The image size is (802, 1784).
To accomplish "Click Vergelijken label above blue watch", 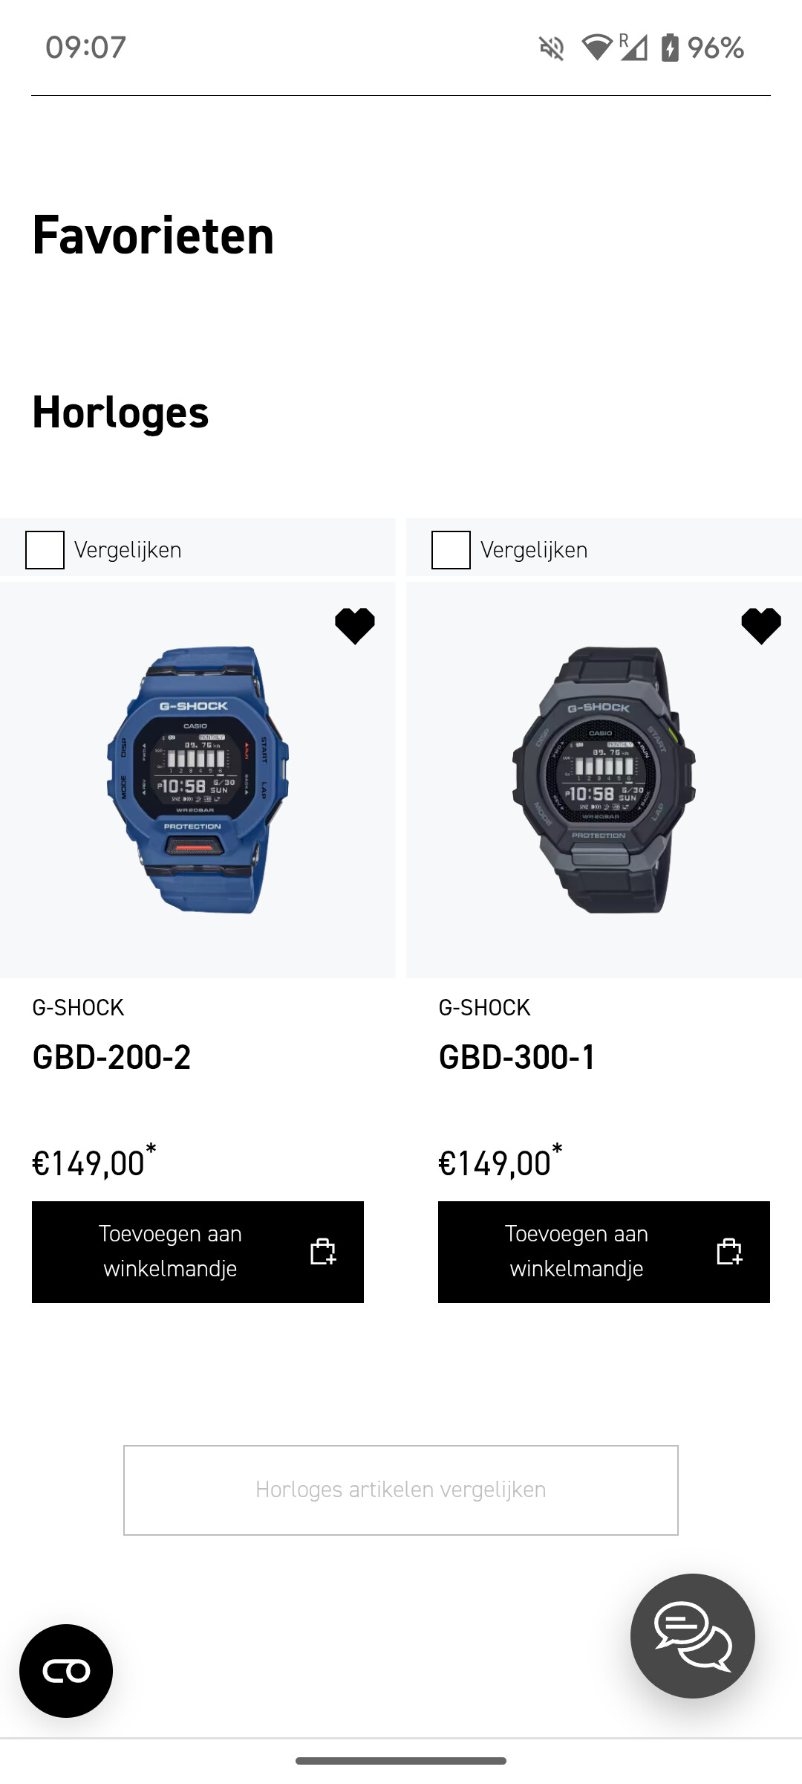I will (128, 550).
